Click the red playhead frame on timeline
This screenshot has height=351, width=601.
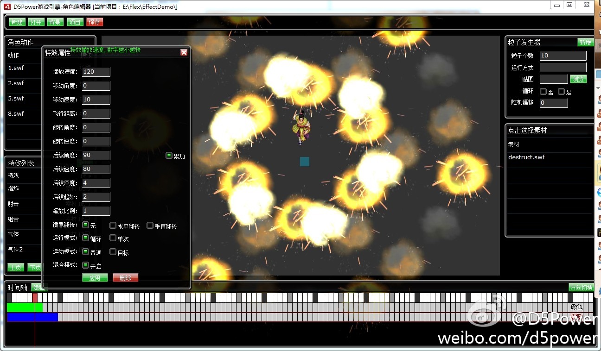click(x=35, y=298)
